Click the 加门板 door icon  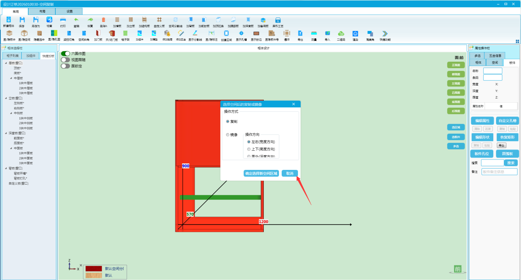pos(98,33)
